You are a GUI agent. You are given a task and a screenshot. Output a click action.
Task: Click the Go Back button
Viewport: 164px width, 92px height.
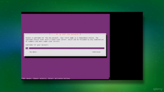(x=33, y=52)
